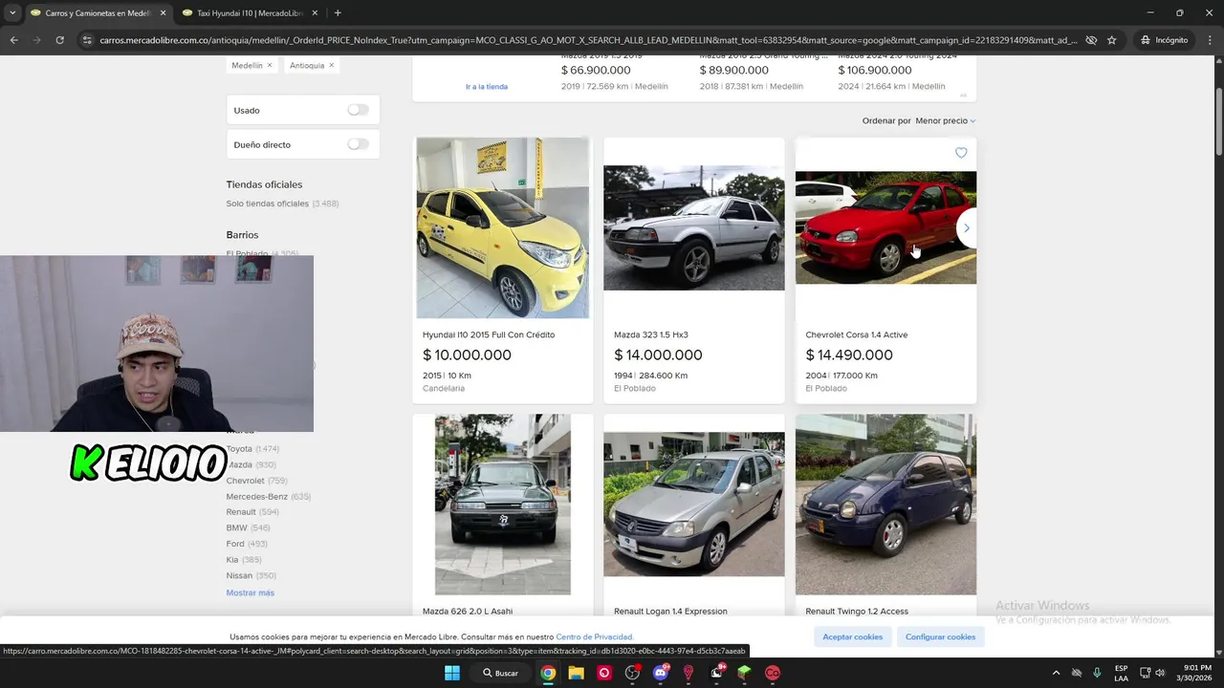Open Chevrolet Corsa 1.4 Active title
Image resolution: width=1224 pixels, height=688 pixels.
click(x=856, y=334)
